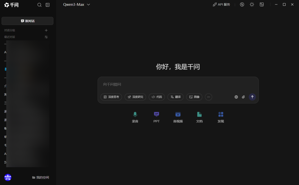
Task: Expand more input options with ellipsis button
Action: (208, 97)
